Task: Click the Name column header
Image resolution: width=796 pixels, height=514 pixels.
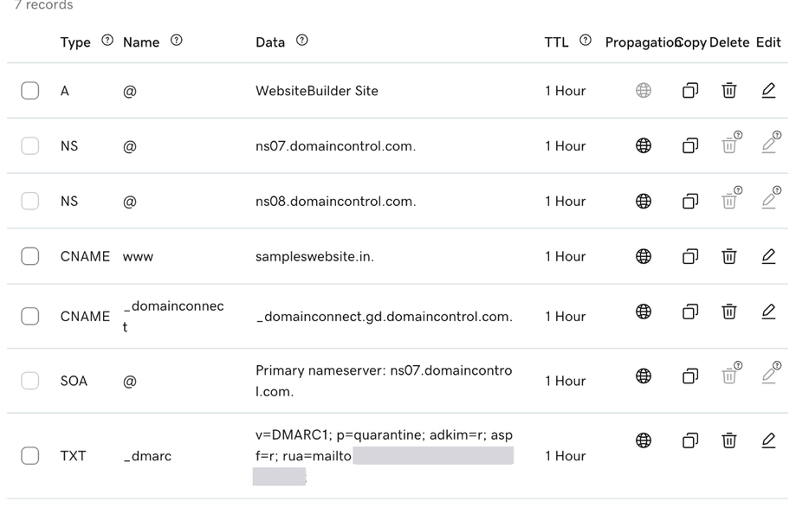Action: (141, 42)
